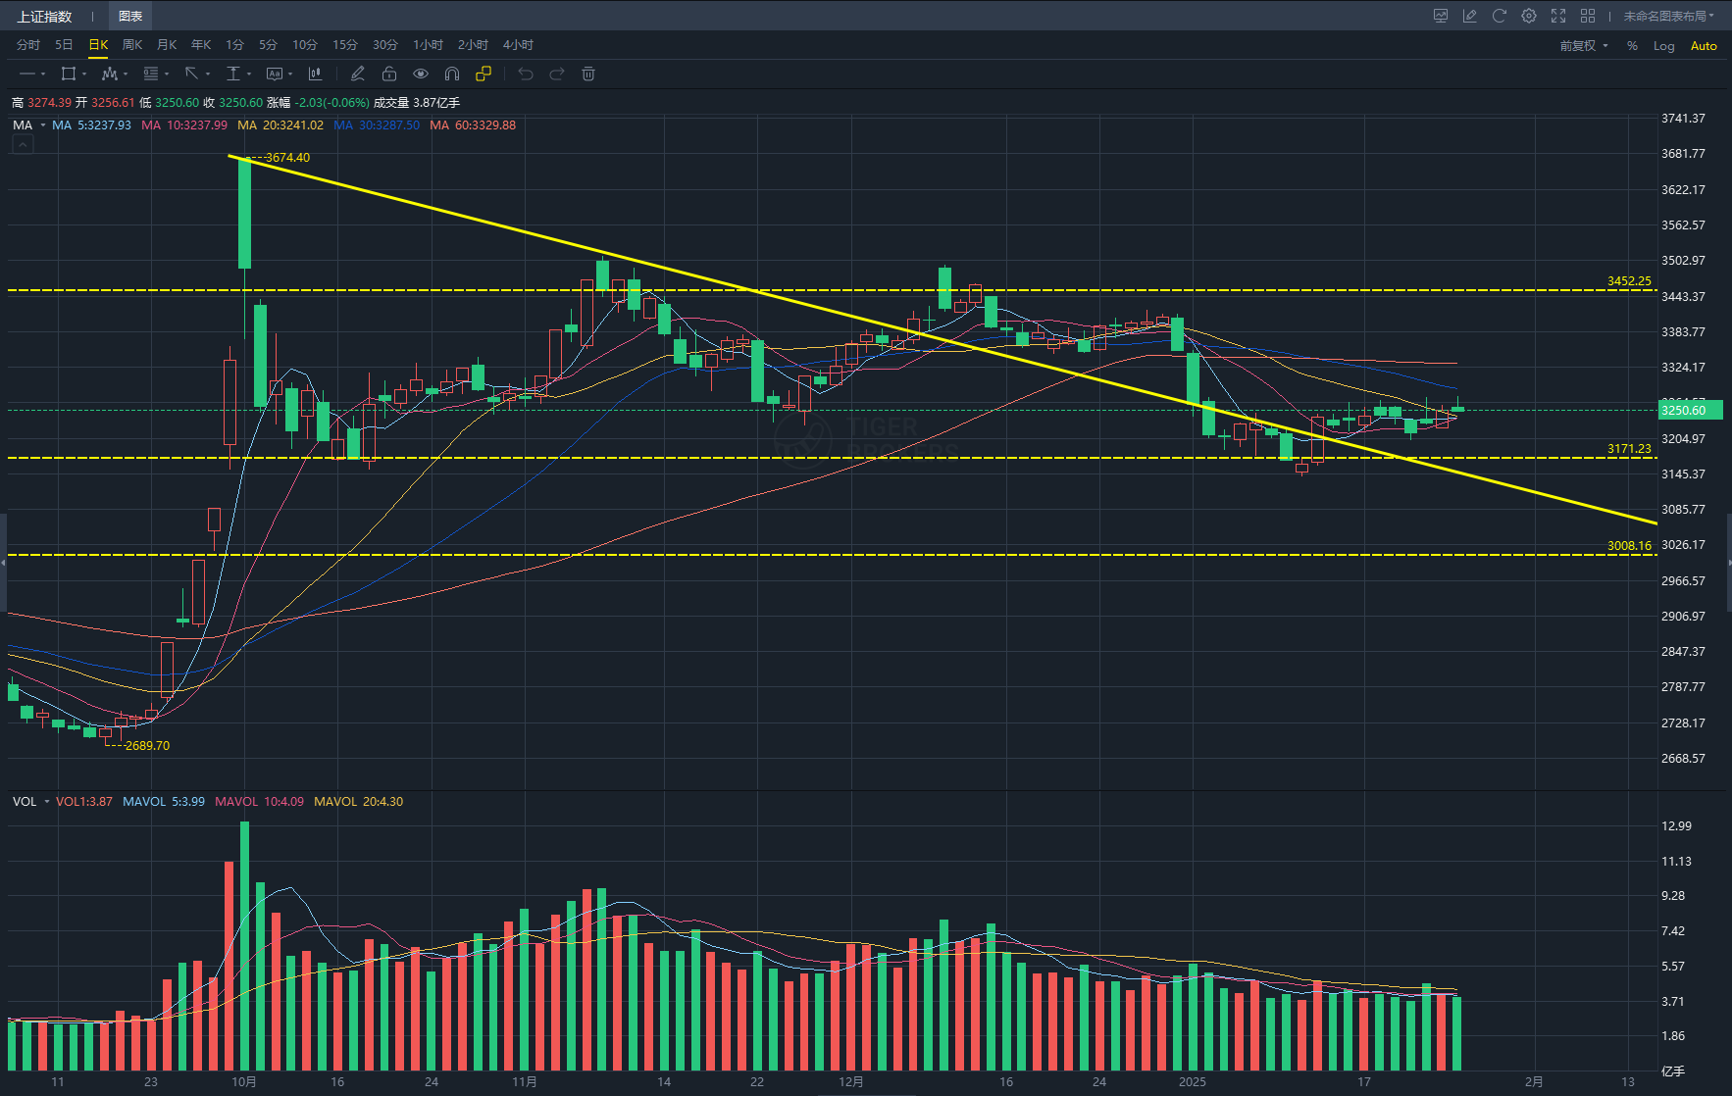Image resolution: width=1732 pixels, height=1096 pixels.
Task: Click the chart monitor icon at top right
Action: coord(1441,16)
